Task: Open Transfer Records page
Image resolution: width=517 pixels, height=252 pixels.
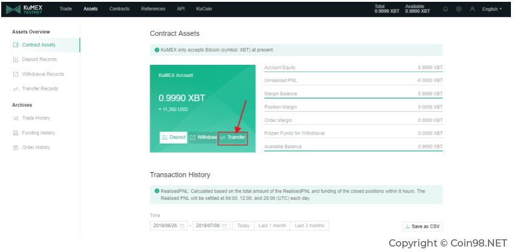Action: click(40, 88)
